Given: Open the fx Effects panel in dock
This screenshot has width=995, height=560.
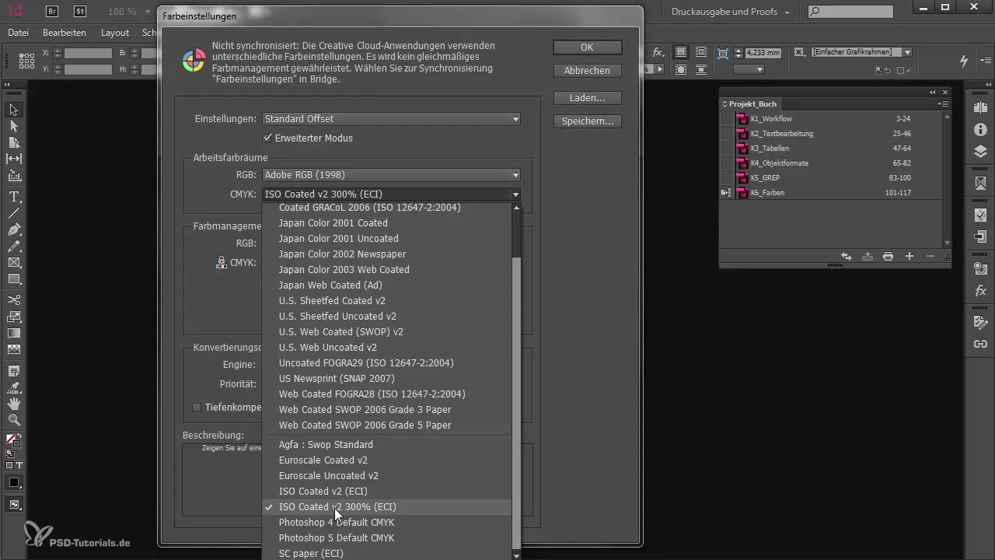Looking at the screenshot, I should coord(980,291).
